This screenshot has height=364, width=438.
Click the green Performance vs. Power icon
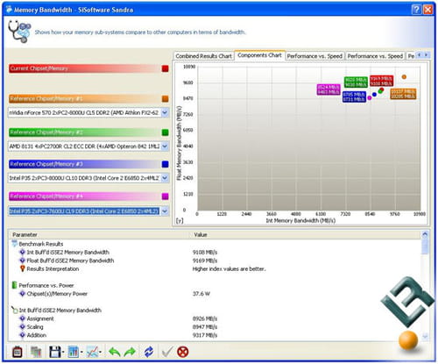point(14,285)
